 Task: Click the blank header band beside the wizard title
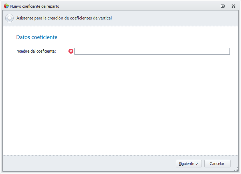click(x=175, y=18)
